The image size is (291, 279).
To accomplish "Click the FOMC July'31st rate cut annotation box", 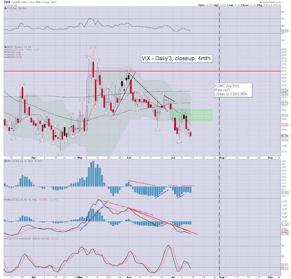I will [x=233, y=90].
